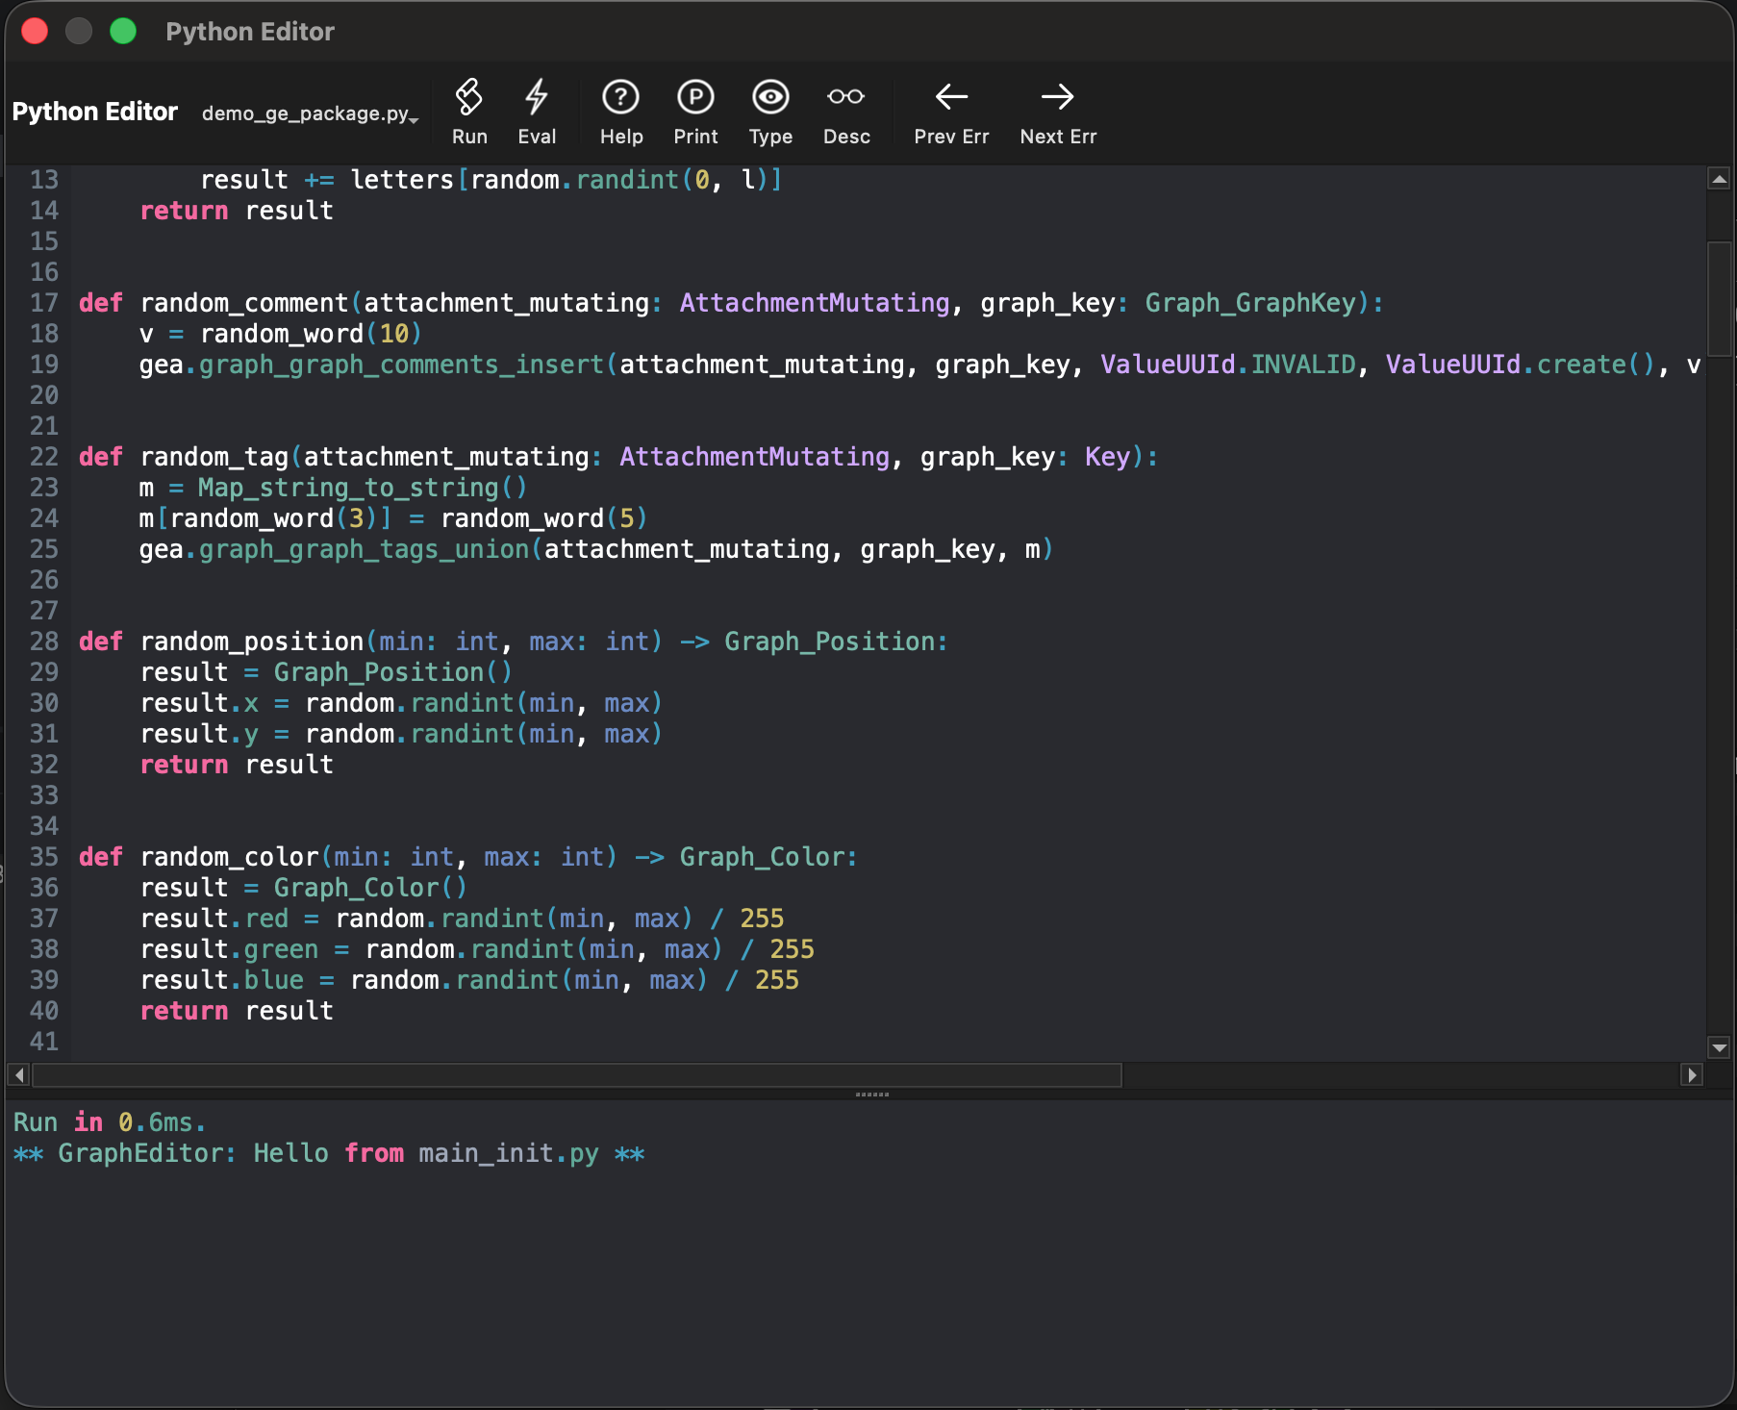Click the horizontal scrollbar right arrow
The image size is (1737, 1410).
1692,1074
